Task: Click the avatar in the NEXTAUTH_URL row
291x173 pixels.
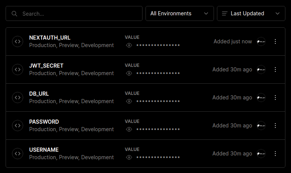Action: coord(261,41)
